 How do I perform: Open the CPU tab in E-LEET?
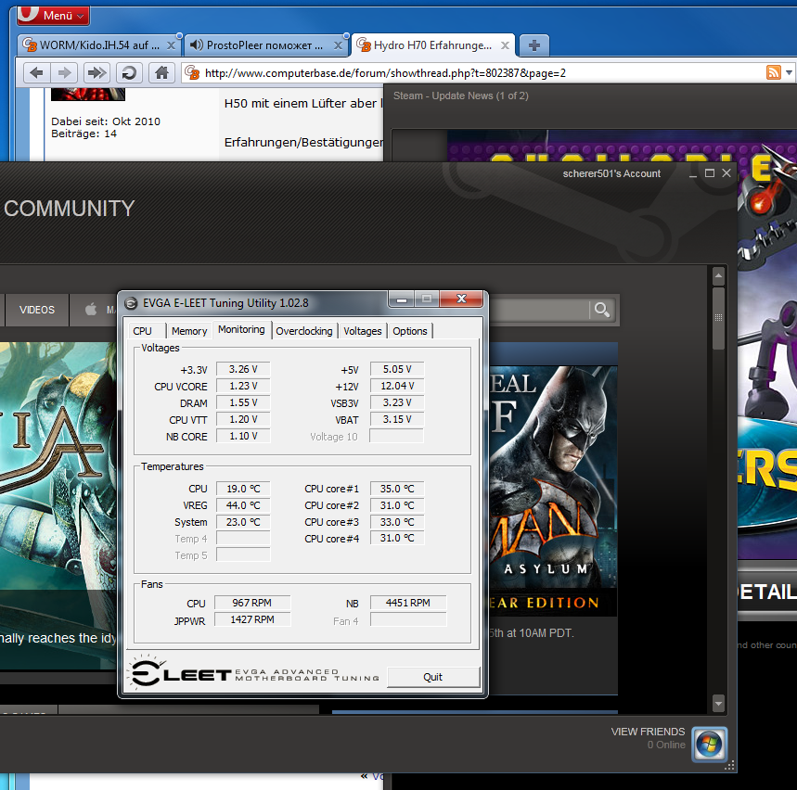[x=142, y=331]
